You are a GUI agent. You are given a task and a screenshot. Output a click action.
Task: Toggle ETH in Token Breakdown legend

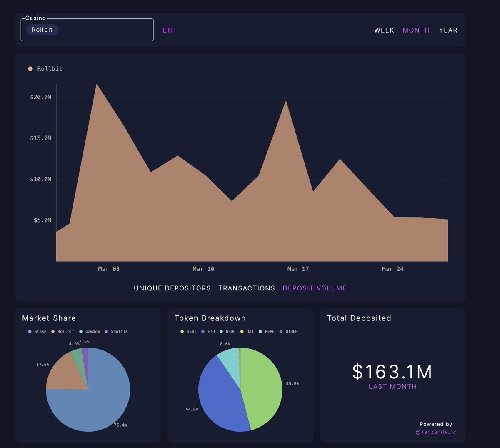208,332
